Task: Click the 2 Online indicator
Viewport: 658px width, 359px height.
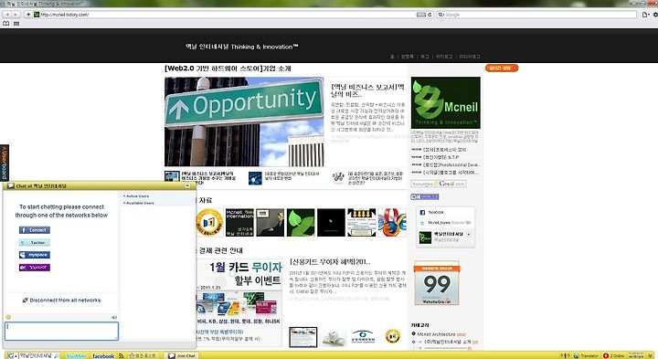Action: 614,355
